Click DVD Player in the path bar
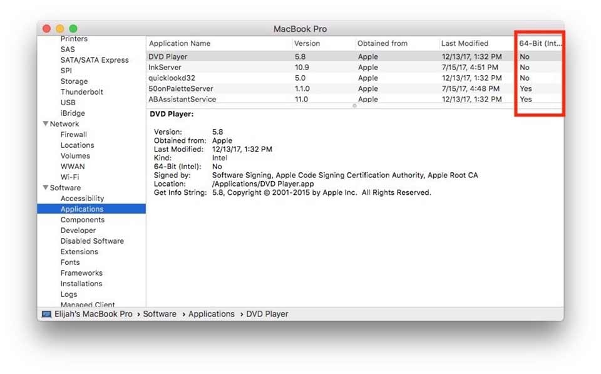The image size is (601, 374). (x=267, y=314)
